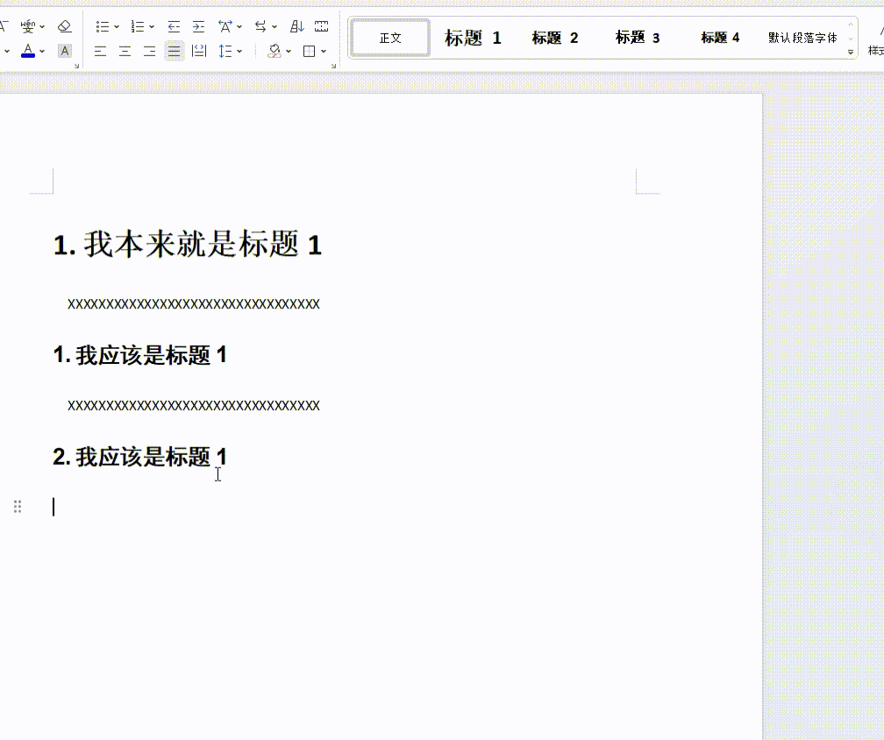
Task: Toggle the numbered list formatting
Action: pos(138,25)
